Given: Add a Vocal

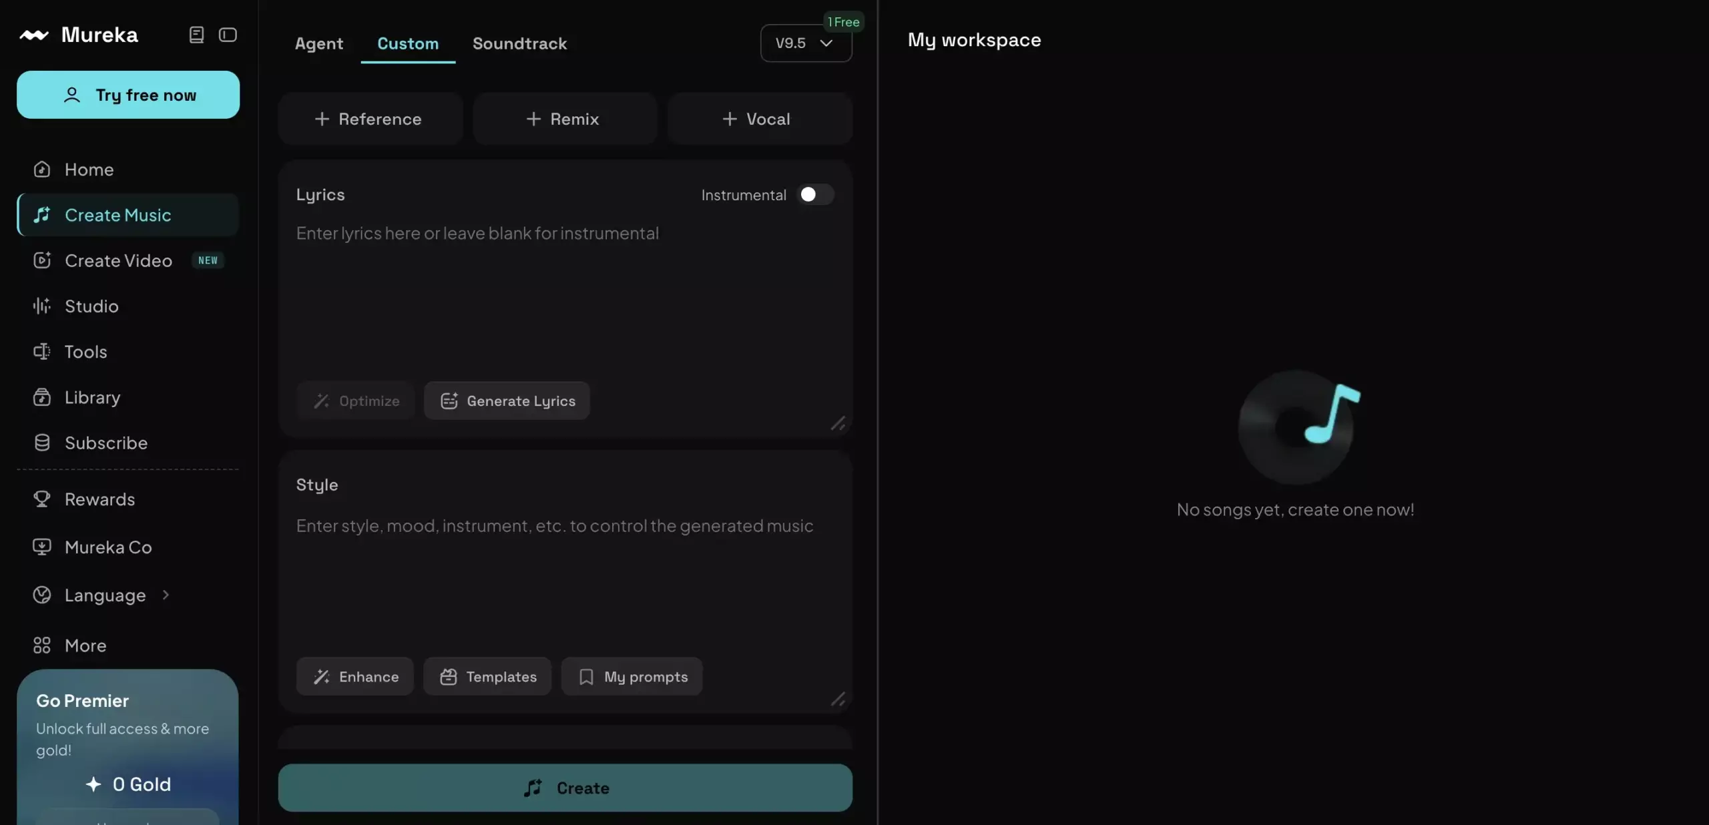Looking at the screenshot, I should (760, 119).
